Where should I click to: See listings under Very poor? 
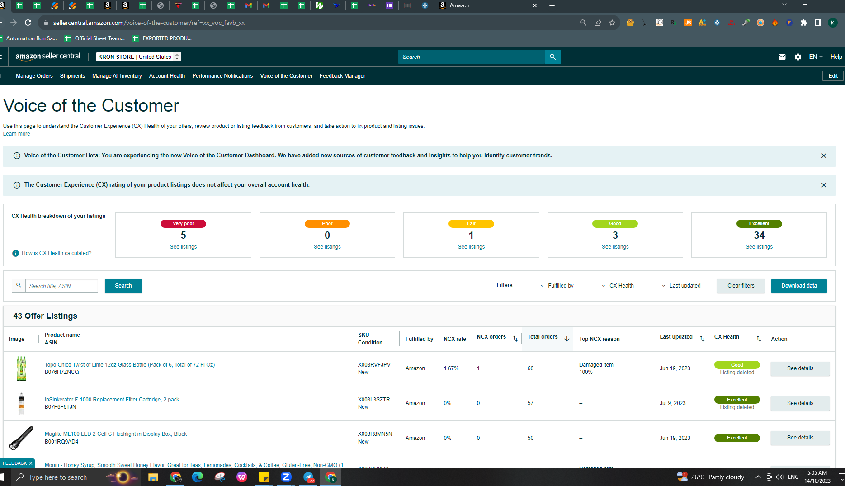(x=183, y=247)
